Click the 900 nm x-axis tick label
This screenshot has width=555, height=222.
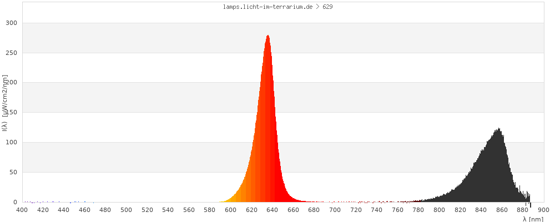coord(543,210)
